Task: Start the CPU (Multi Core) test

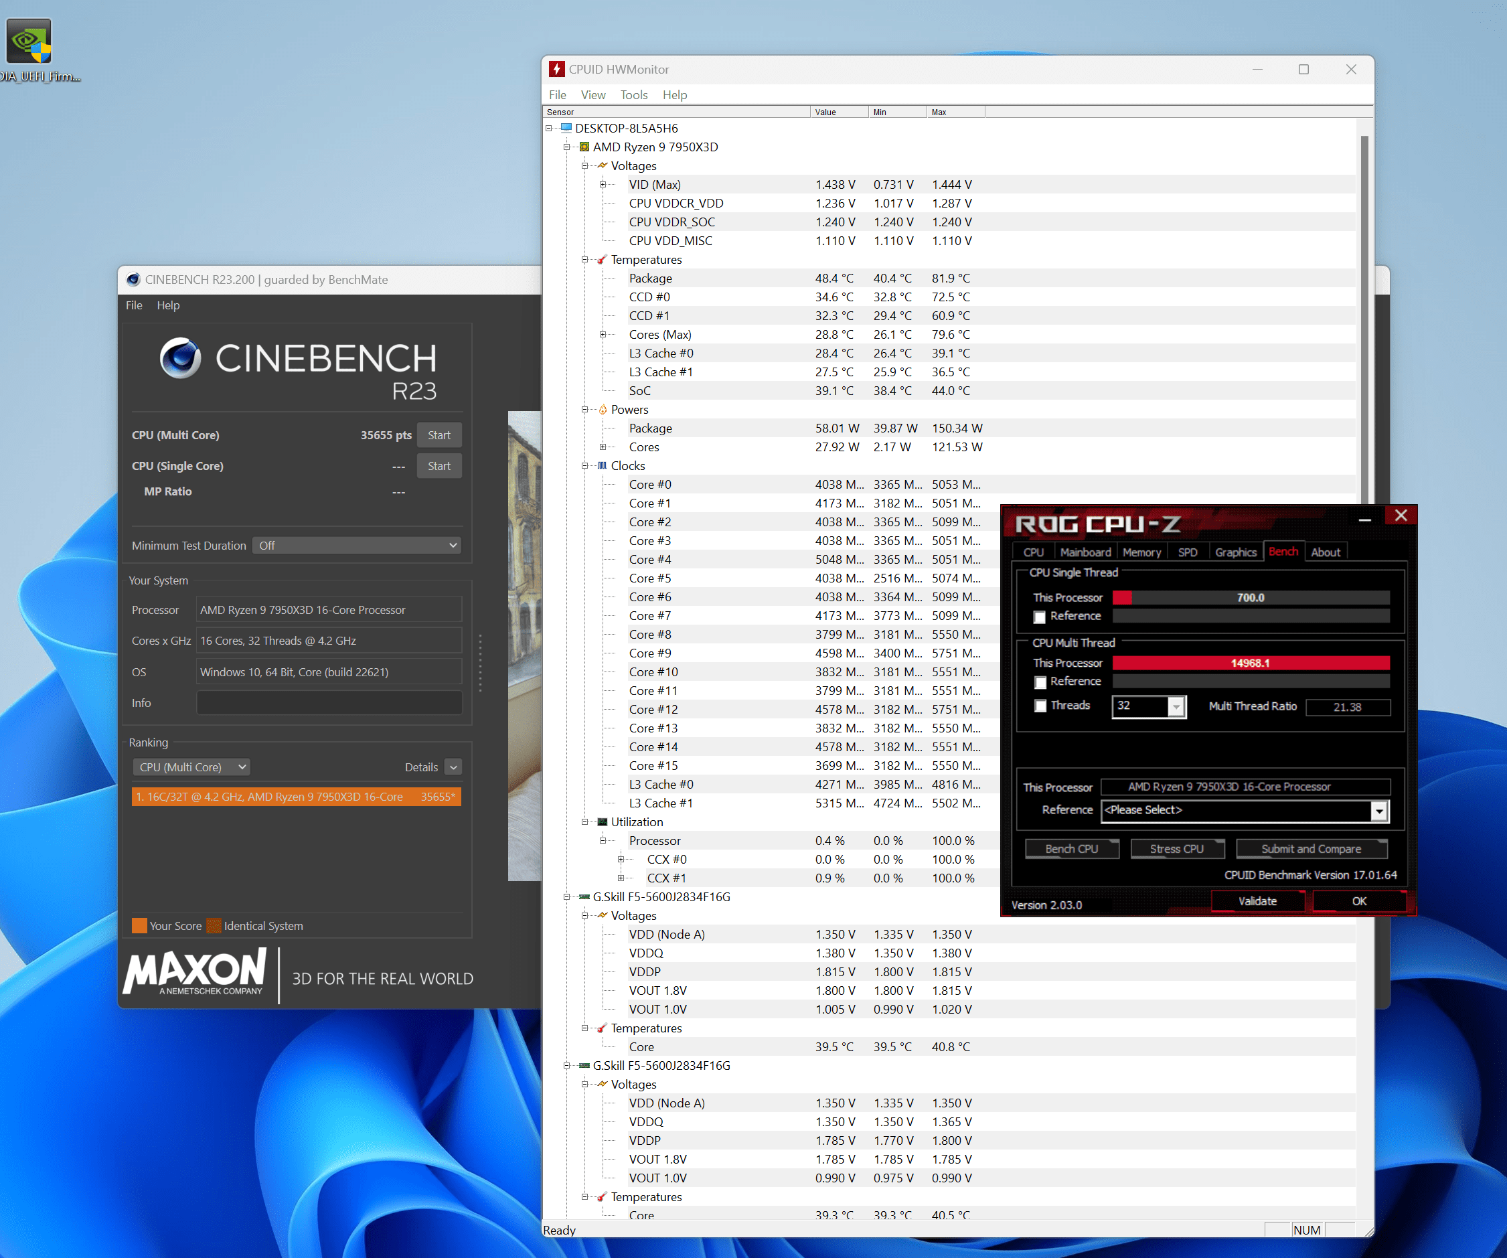Action: (439, 435)
